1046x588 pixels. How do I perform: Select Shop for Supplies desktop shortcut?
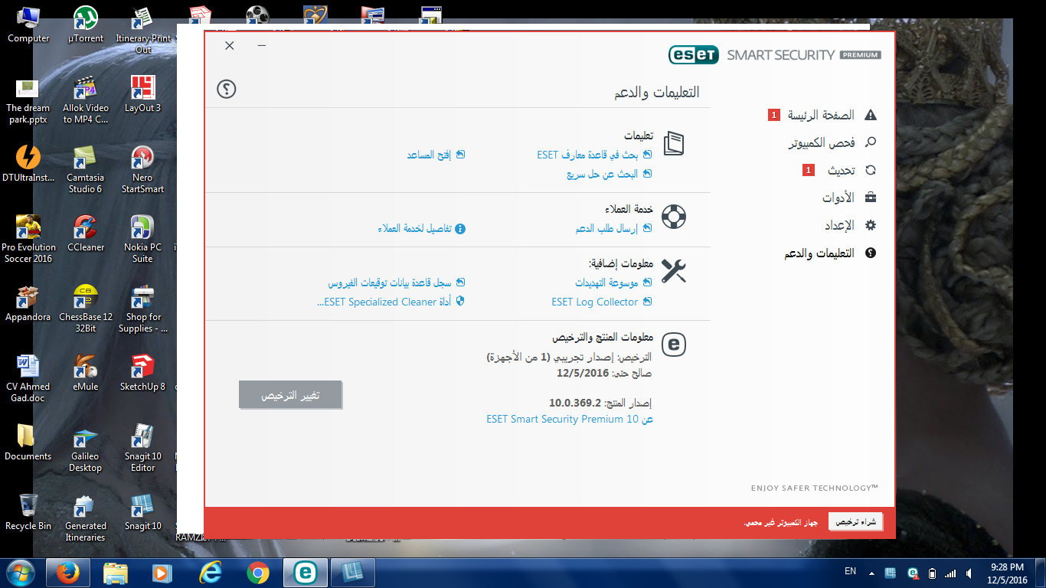click(x=143, y=309)
